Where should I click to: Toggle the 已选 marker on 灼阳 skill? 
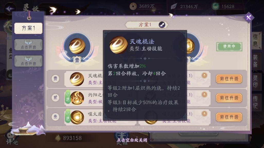pos(68,97)
